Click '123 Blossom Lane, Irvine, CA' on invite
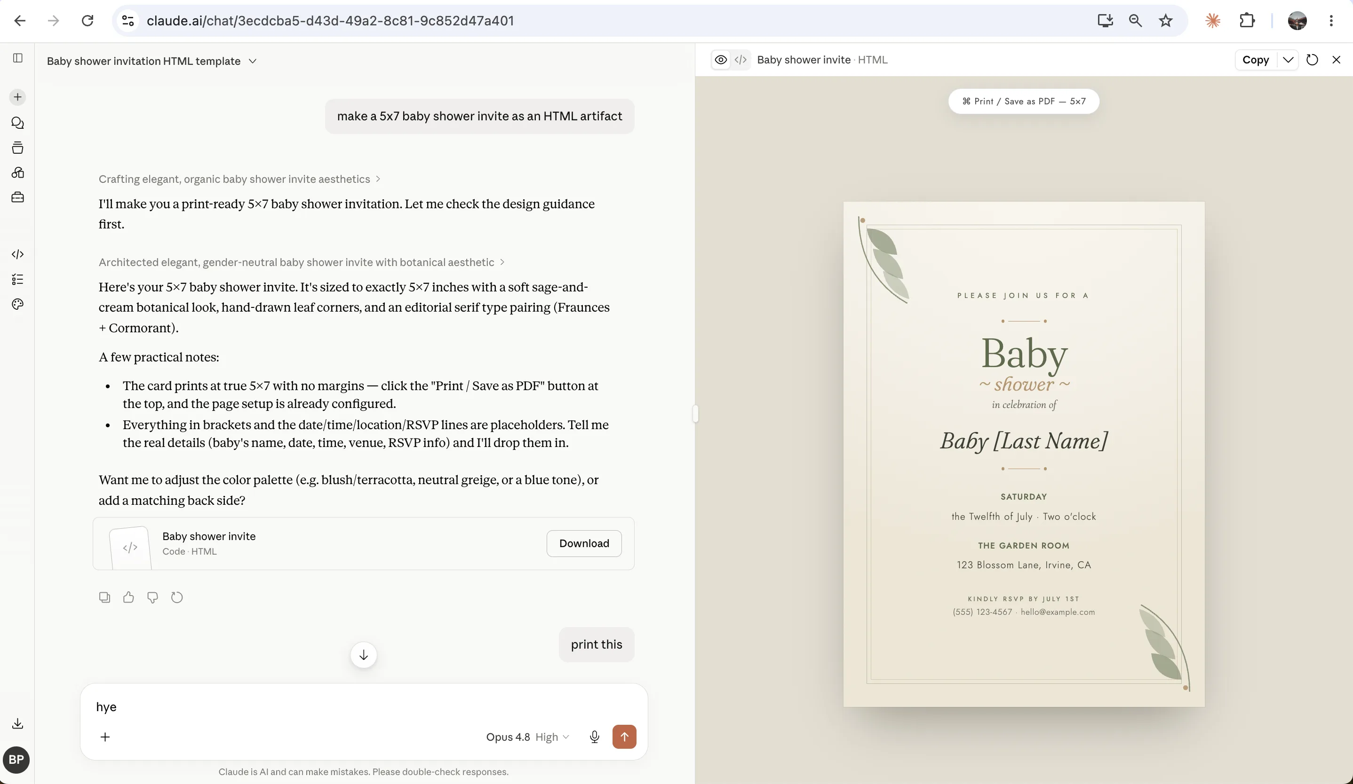The image size is (1353, 784). click(x=1024, y=564)
